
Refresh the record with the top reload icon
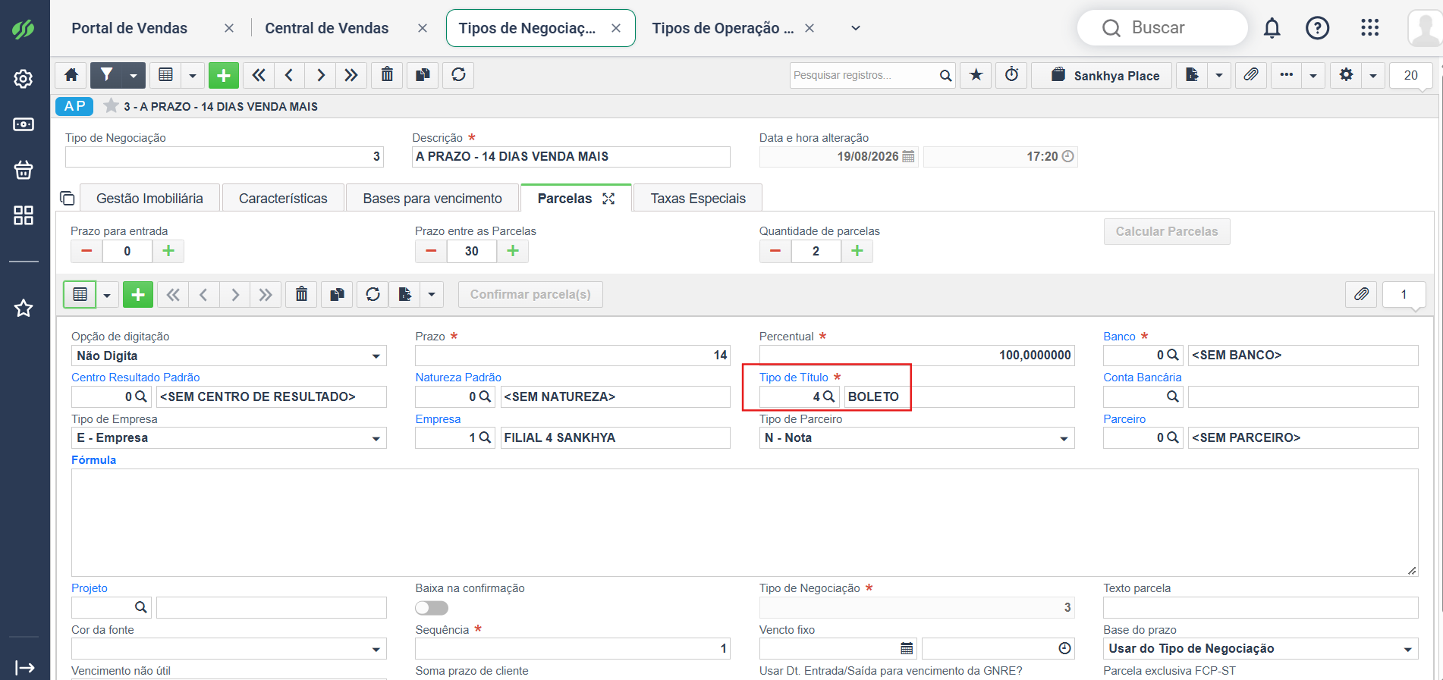tap(458, 75)
